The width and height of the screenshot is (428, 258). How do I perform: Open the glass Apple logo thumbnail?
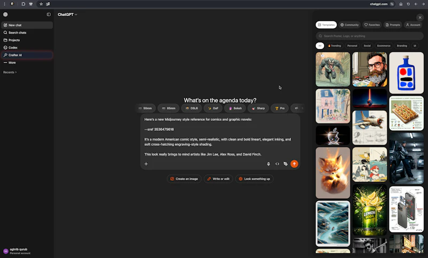click(x=333, y=135)
